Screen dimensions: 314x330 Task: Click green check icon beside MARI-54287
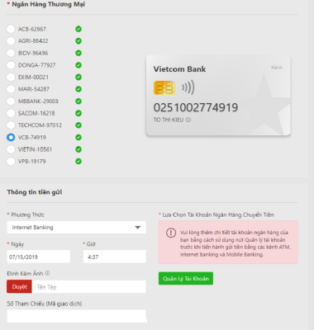click(x=78, y=89)
